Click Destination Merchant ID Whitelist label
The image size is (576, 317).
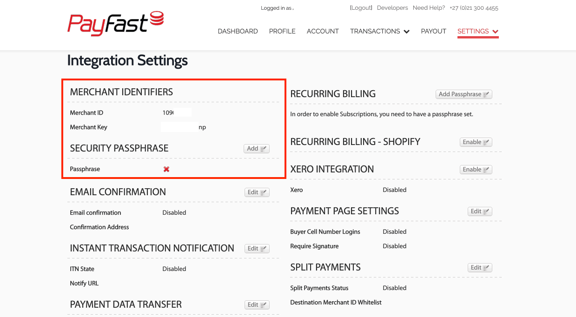[x=336, y=302]
